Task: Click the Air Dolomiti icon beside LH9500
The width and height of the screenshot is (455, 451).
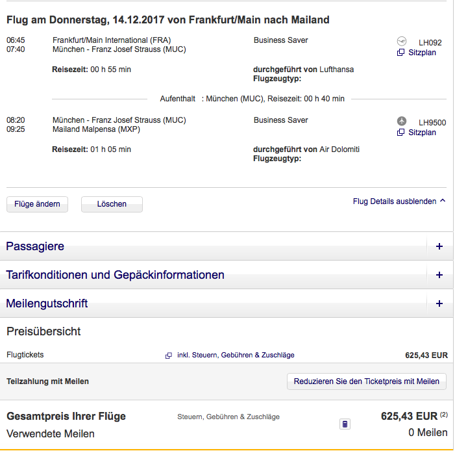Action: point(401,121)
